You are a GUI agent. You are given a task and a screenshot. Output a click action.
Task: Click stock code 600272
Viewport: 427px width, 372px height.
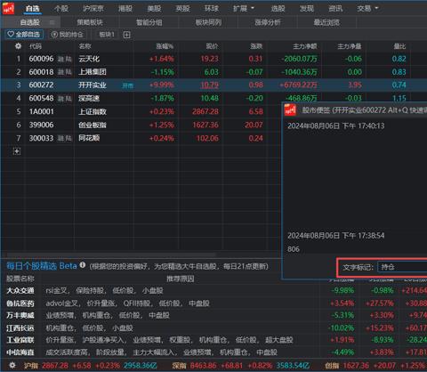(41, 85)
